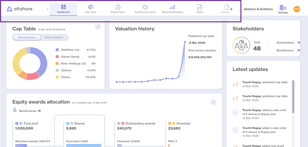Select the Dashboard tab

pyautogui.click(x=63, y=9)
